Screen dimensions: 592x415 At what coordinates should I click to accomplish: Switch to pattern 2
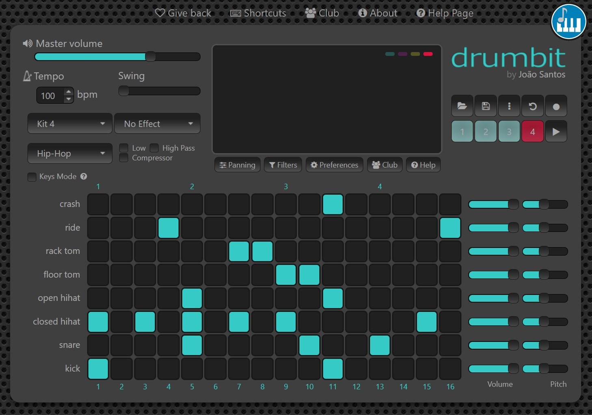486,132
